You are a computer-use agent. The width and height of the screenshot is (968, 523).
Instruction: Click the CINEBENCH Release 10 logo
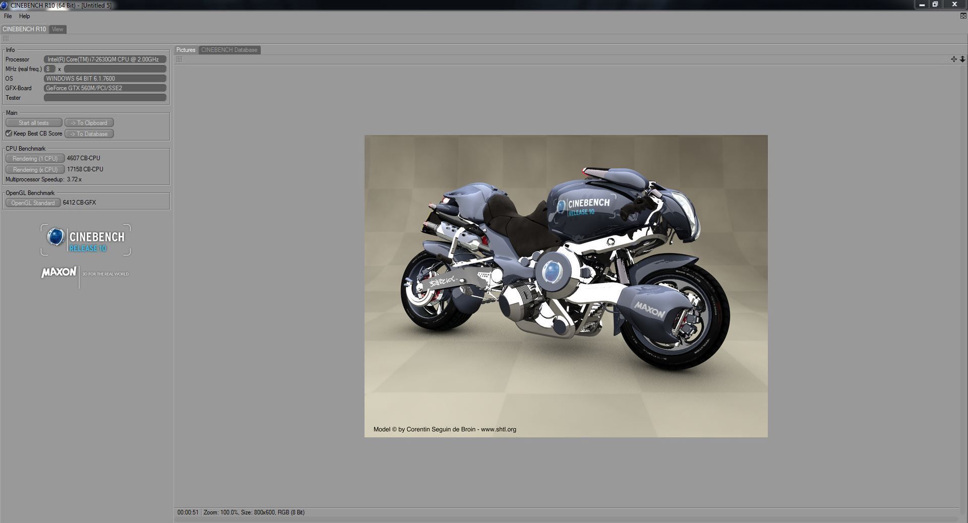pyautogui.click(x=86, y=240)
